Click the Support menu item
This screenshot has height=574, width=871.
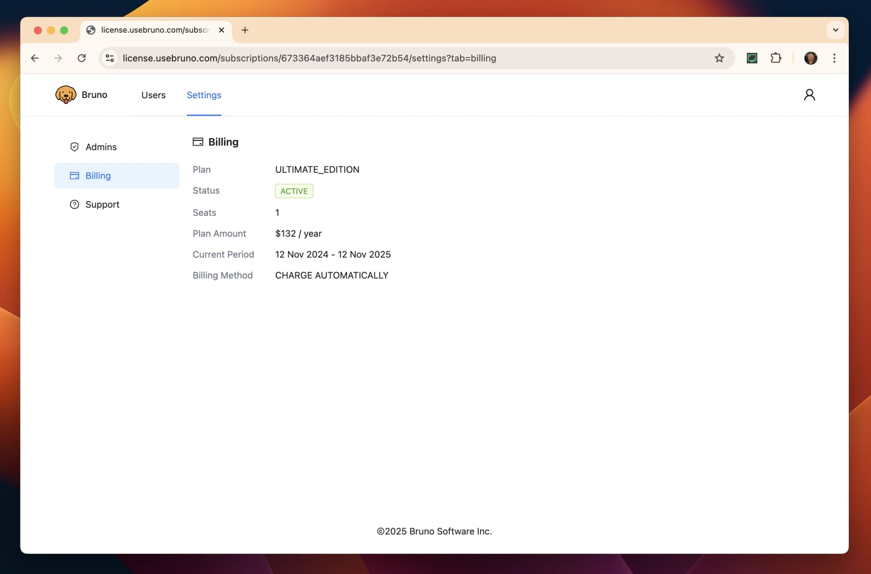(x=102, y=204)
